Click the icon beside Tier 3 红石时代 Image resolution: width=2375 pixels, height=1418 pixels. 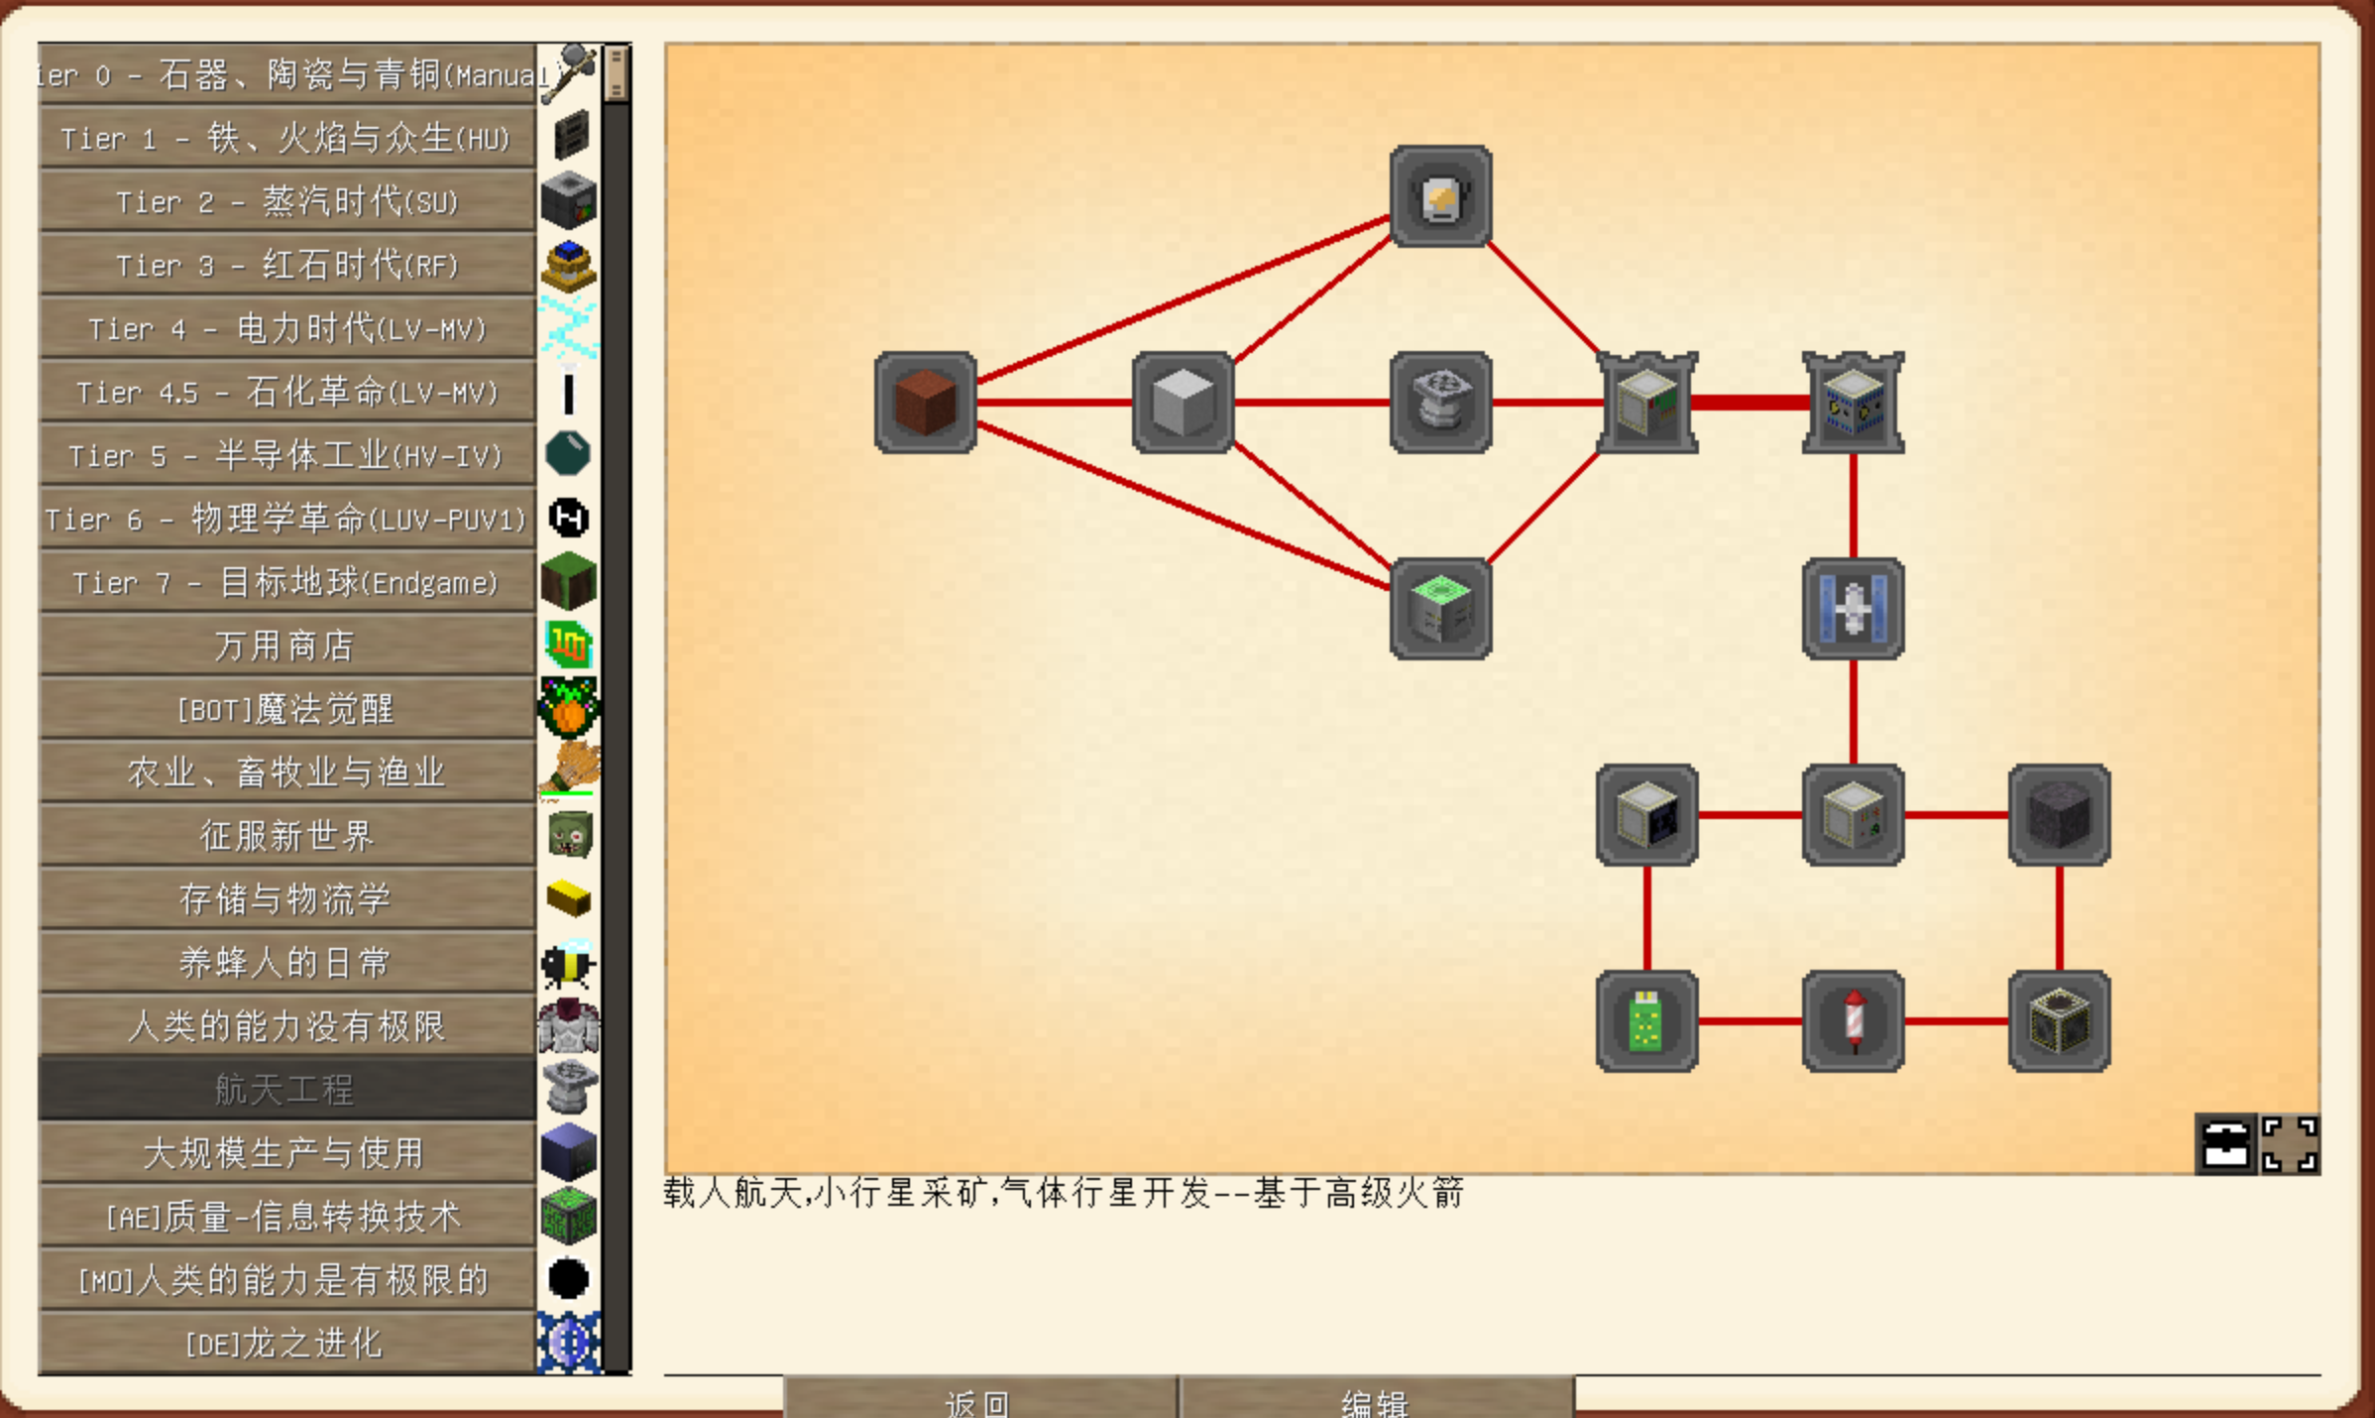(569, 264)
